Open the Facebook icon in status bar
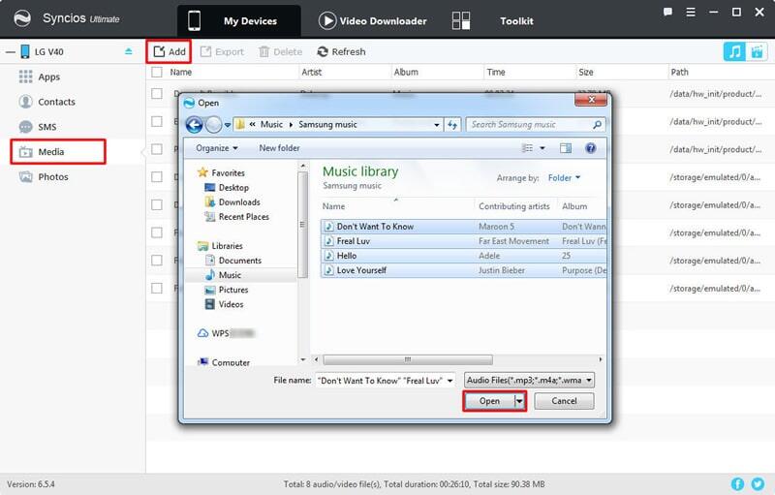775x495 pixels. pyautogui.click(x=737, y=483)
